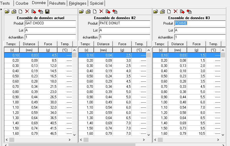Select the Donnée tab
This screenshot has width=230, height=146.
[39, 3]
